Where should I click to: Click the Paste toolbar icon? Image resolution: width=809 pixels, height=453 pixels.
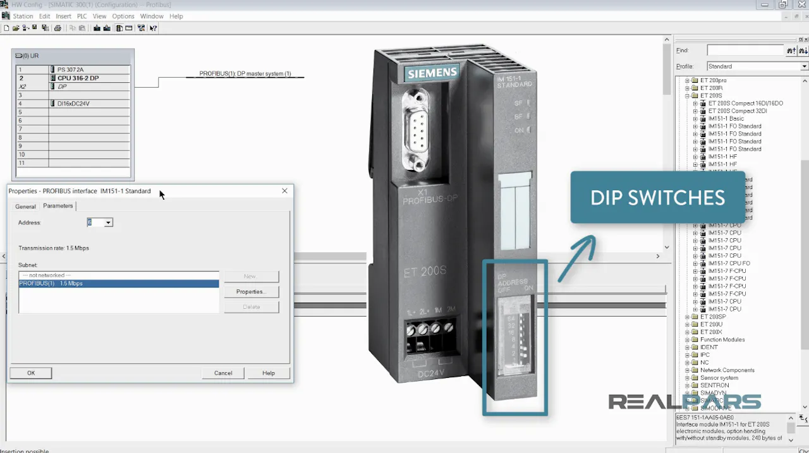(82, 28)
